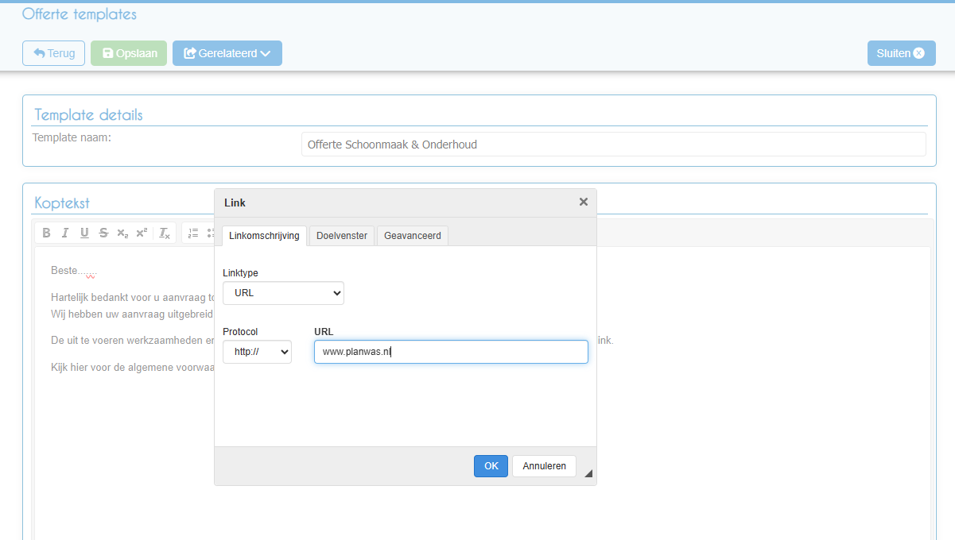Insert a numbered list in the editor
Image resolution: width=955 pixels, height=540 pixels.
(x=193, y=233)
